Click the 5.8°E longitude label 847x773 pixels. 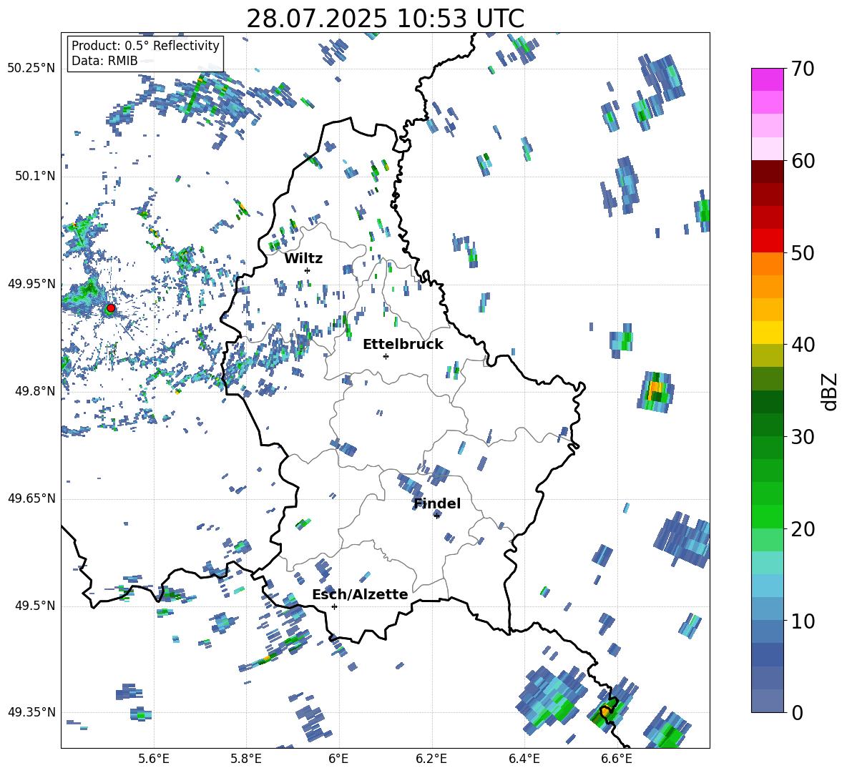click(x=246, y=759)
